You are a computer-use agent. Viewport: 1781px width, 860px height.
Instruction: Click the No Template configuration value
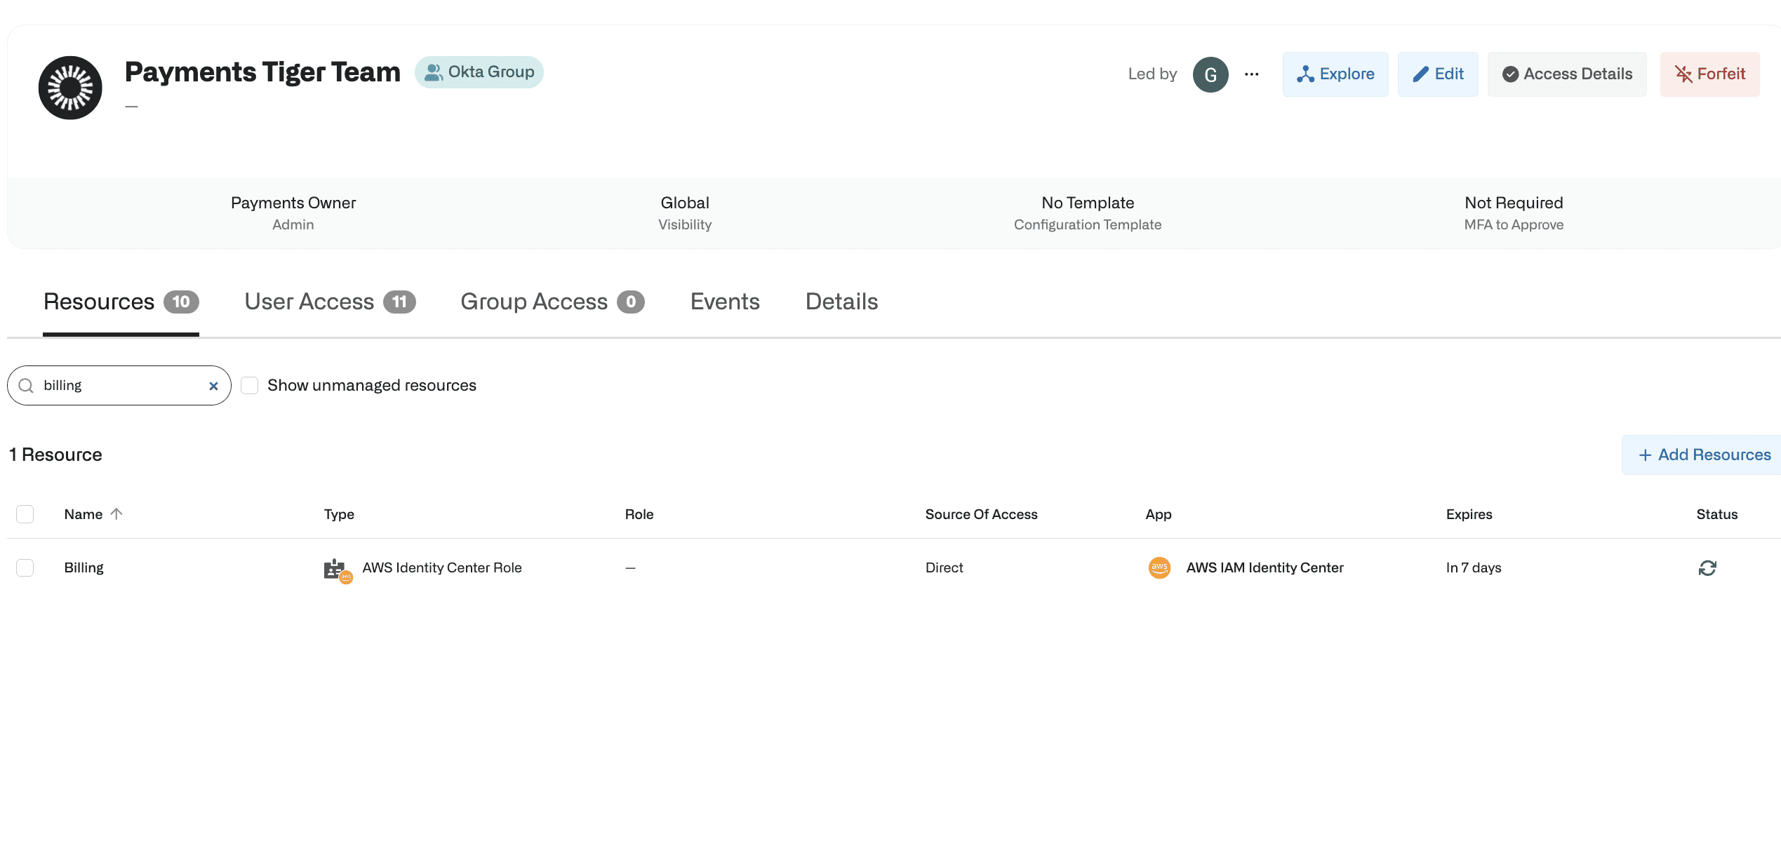[1088, 203]
